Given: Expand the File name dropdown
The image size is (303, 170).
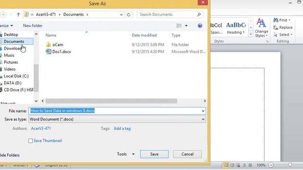Looking at the screenshot, I should pyautogui.click(x=203, y=111).
